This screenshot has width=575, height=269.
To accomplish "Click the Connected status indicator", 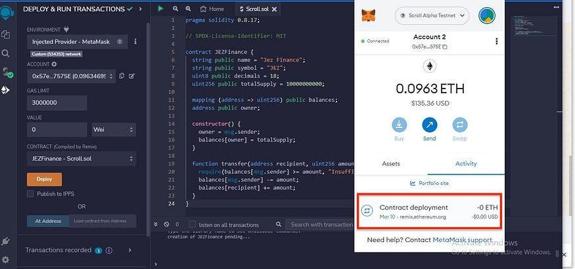I will (375, 41).
